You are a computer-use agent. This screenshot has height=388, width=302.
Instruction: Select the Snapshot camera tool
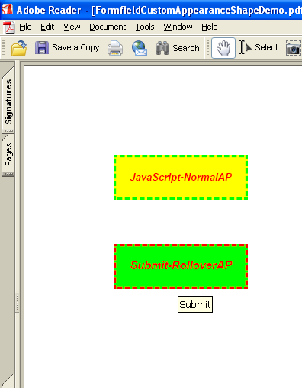coord(294,48)
